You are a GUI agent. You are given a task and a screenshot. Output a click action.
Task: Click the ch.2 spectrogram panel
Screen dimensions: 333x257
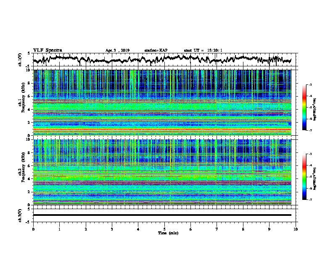coord(162,172)
